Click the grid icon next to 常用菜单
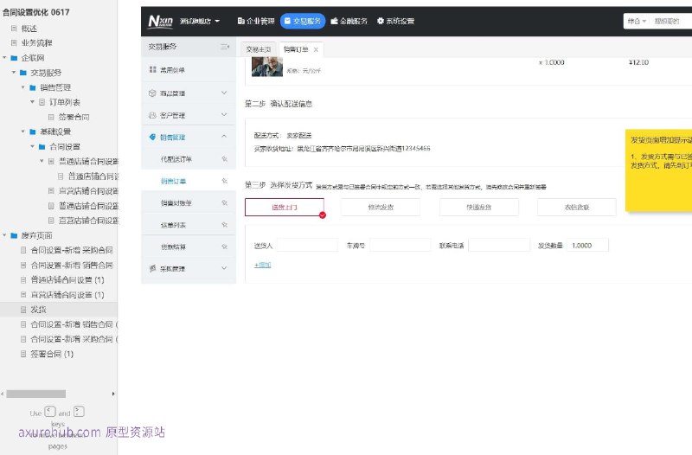 click(153, 69)
